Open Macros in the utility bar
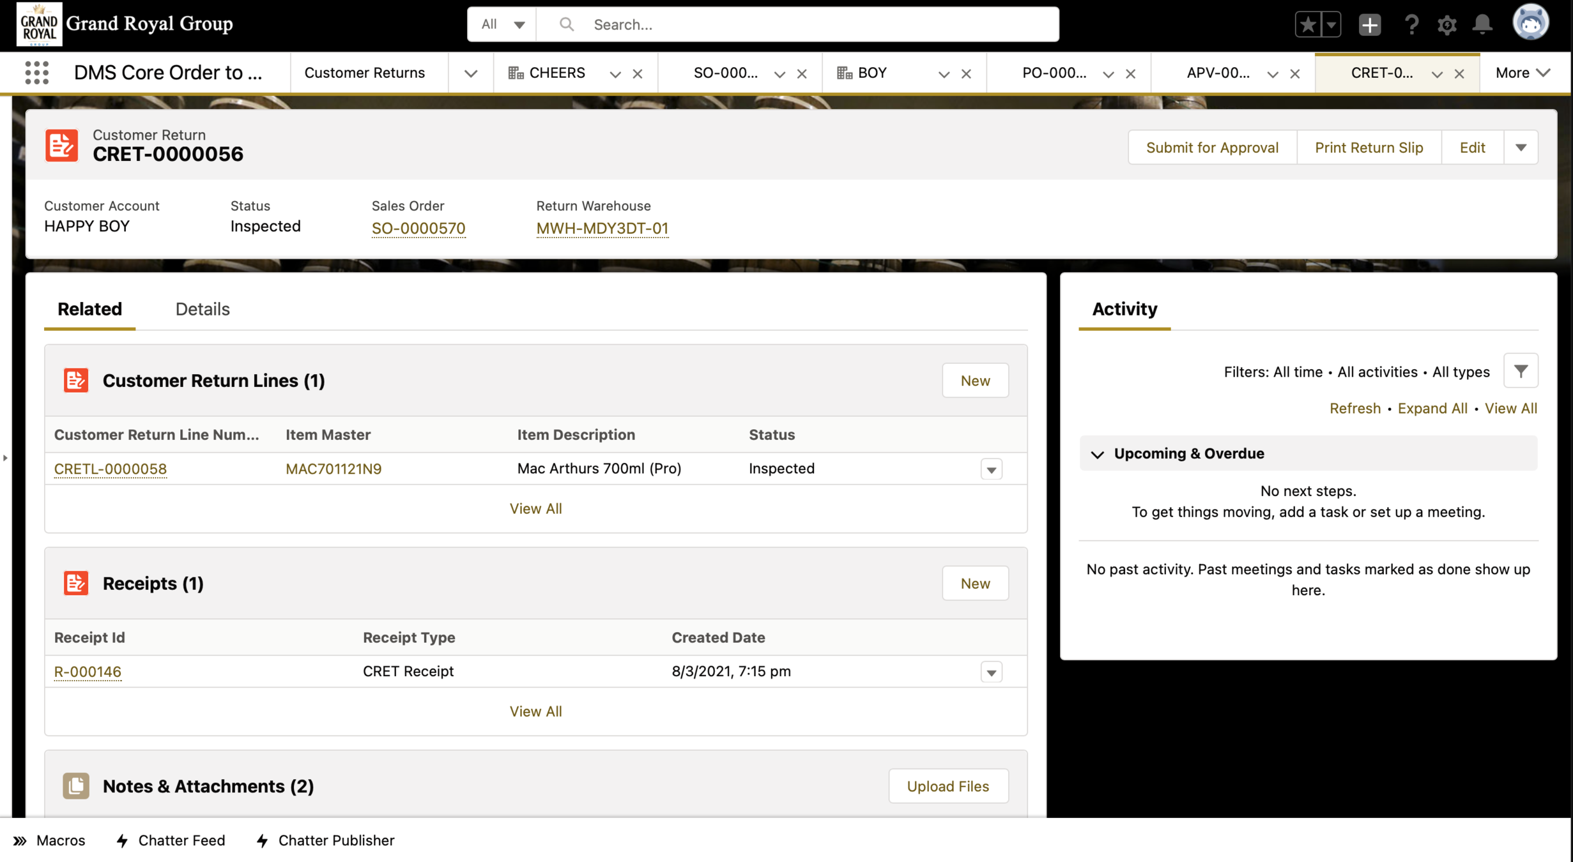1573x862 pixels. [x=49, y=840]
